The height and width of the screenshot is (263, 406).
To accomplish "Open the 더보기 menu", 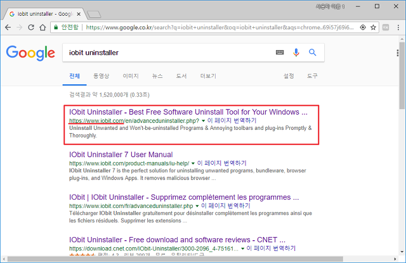I will [x=208, y=76].
